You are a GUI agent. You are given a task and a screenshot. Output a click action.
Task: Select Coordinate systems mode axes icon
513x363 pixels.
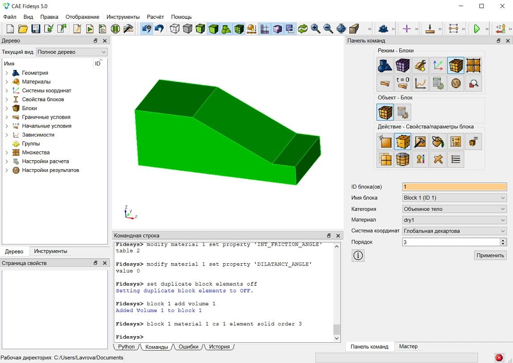pyautogui.click(x=438, y=65)
